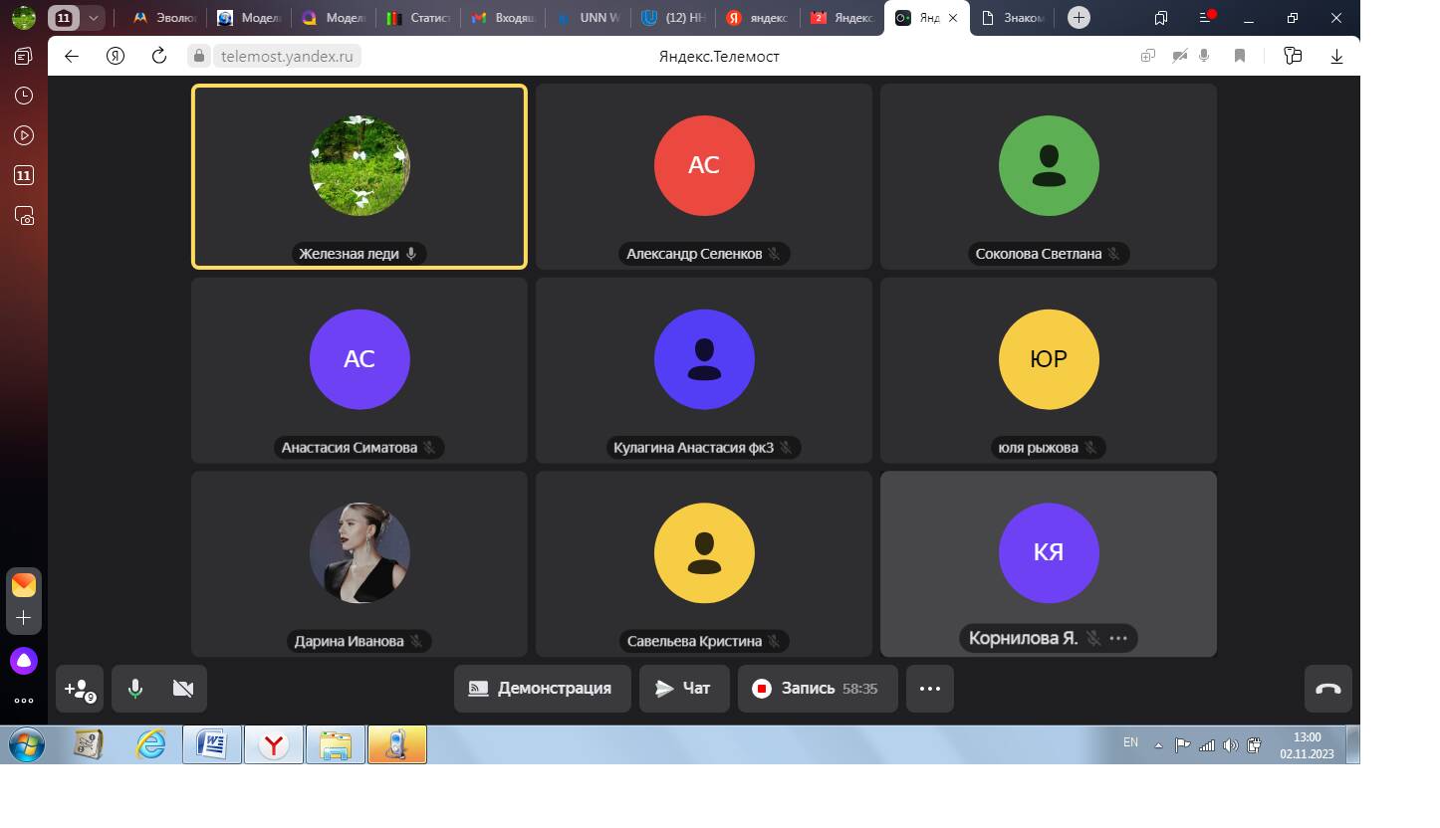Toggle your microphone in bottom bar

click(x=135, y=689)
